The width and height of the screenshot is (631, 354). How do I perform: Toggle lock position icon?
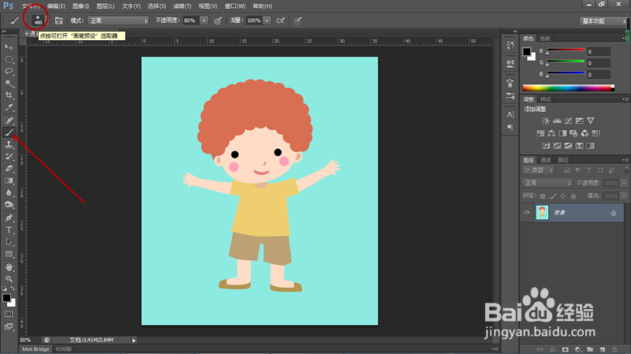point(563,196)
